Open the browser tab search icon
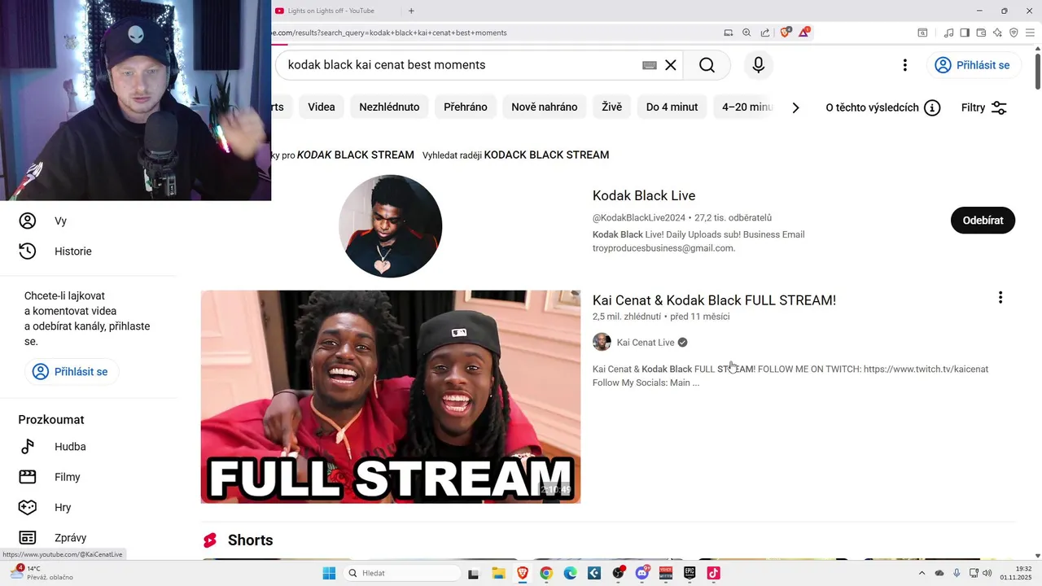 coord(922,33)
